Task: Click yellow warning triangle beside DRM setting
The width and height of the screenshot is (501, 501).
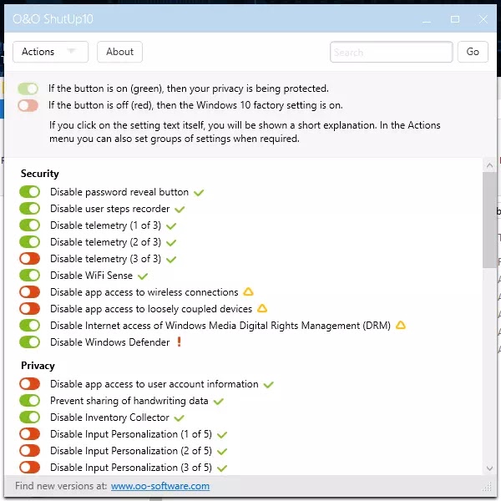Action: pyautogui.click(x=401, y=325)
